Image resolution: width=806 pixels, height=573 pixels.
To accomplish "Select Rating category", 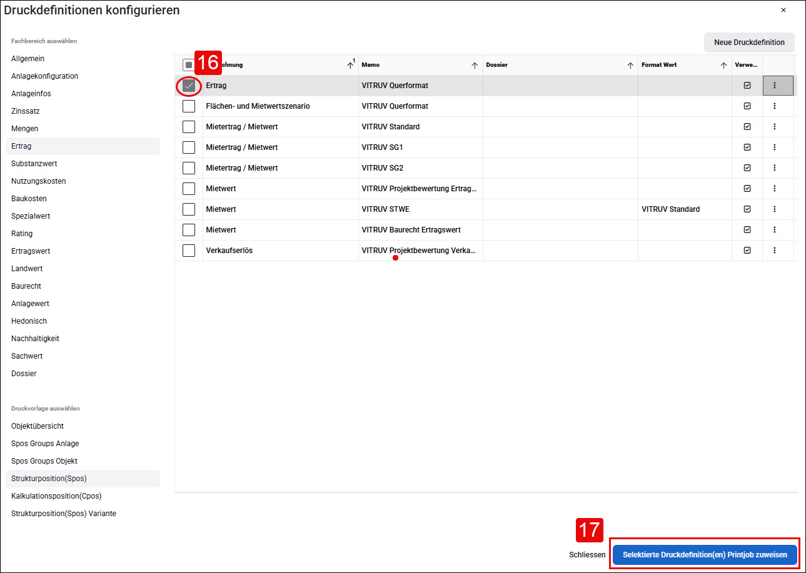I will pos(83,234).
